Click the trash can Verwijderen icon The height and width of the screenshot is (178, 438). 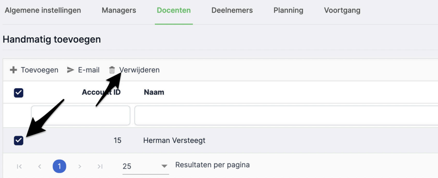[x=112, y=70]
